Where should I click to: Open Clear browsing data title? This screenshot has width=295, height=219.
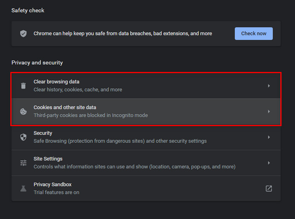56,82
